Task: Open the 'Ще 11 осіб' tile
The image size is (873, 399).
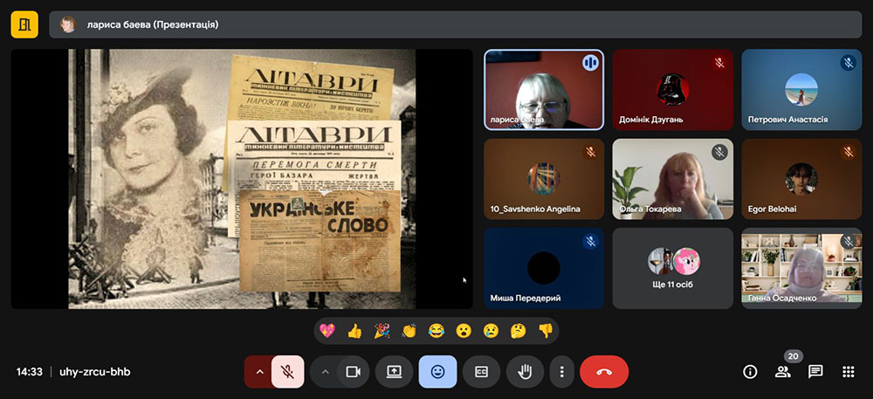Action: tap(672, 268)
